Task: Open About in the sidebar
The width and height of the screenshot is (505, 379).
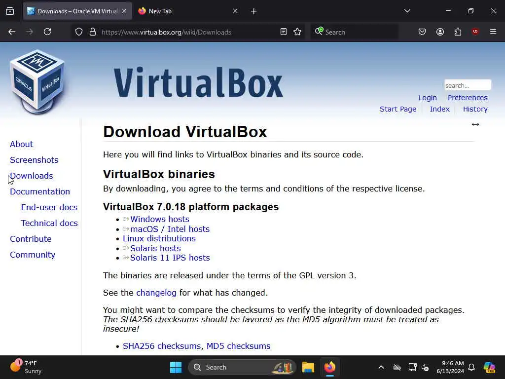Action: [x=21, y=144]
